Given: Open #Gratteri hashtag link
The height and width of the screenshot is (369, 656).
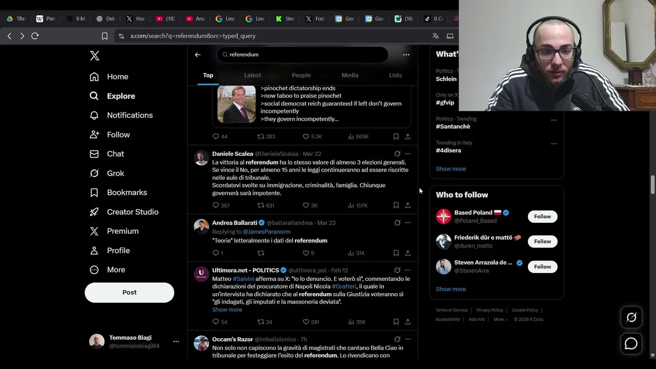Looking at the screenshot, I should pyautogui.click(x=344, y=286).
